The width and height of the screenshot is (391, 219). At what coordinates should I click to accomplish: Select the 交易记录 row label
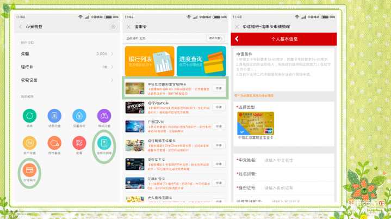29,80
